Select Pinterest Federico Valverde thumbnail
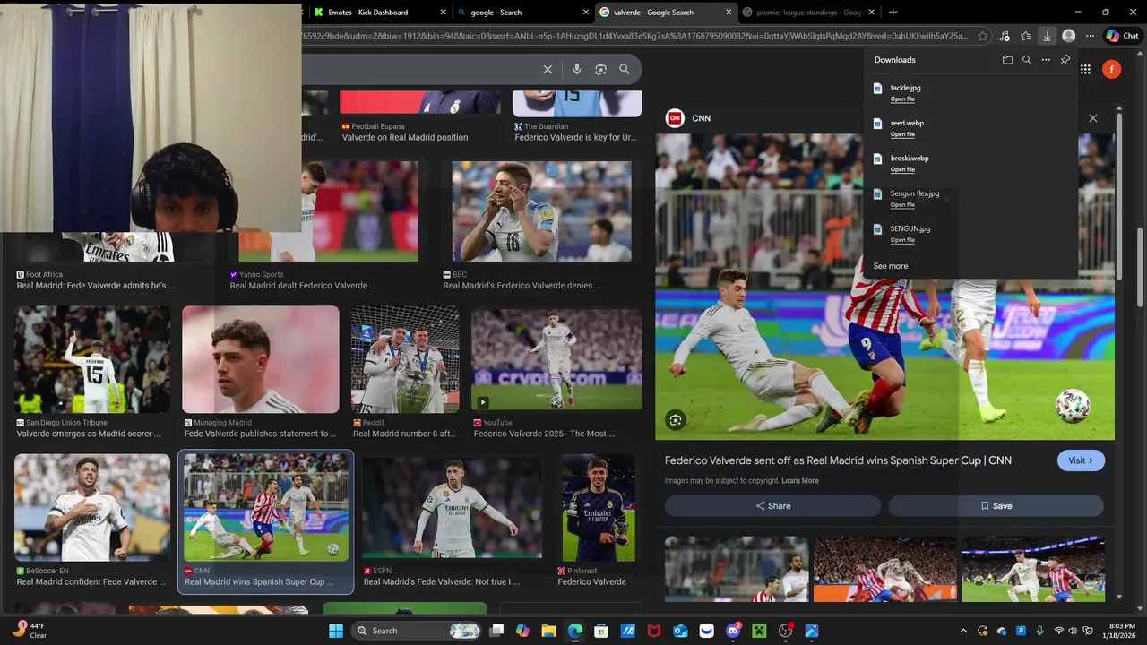 click(599, 508)
